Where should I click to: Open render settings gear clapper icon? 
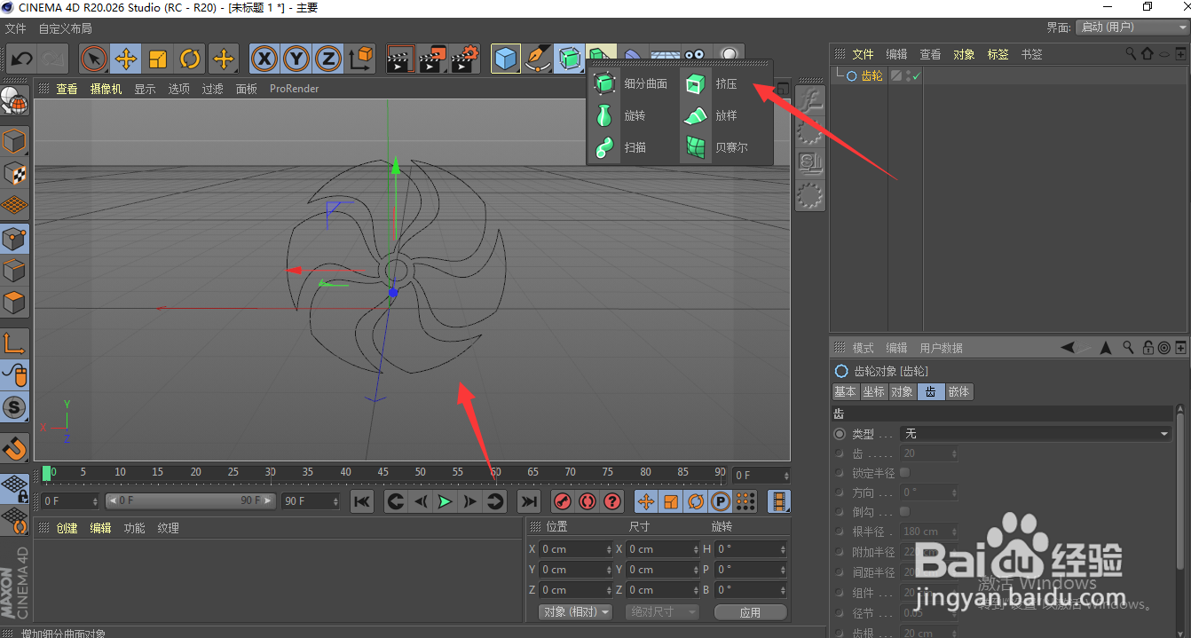click(x=465, y=59)
